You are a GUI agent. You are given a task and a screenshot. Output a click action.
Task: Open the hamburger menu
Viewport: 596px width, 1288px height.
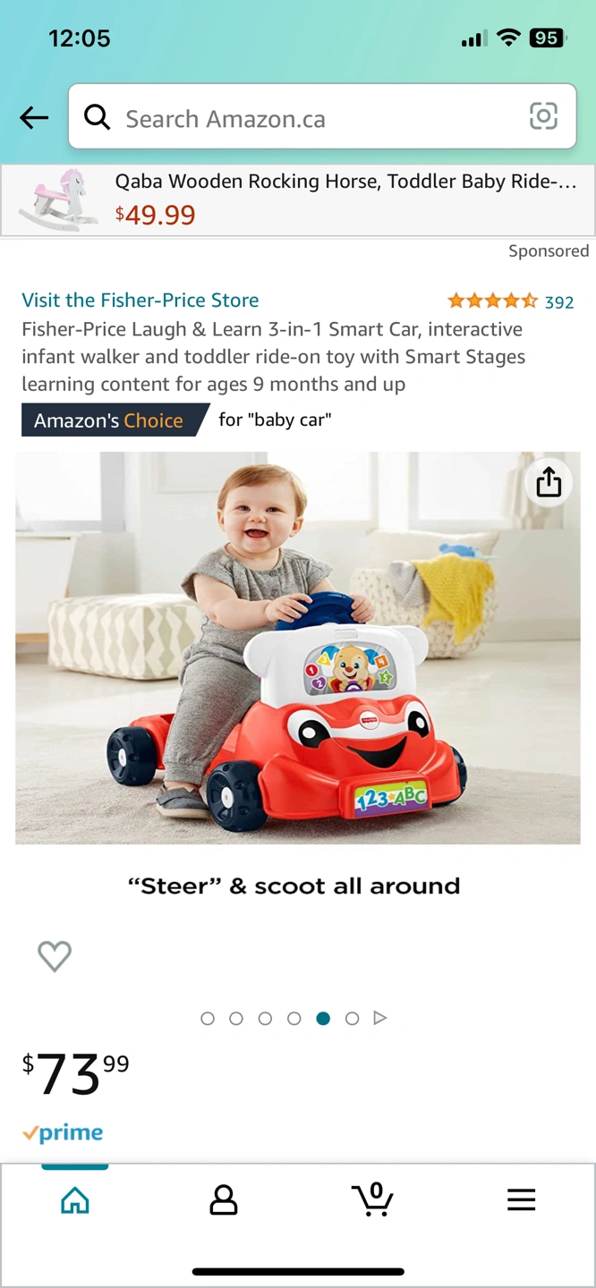point(521,1199)
